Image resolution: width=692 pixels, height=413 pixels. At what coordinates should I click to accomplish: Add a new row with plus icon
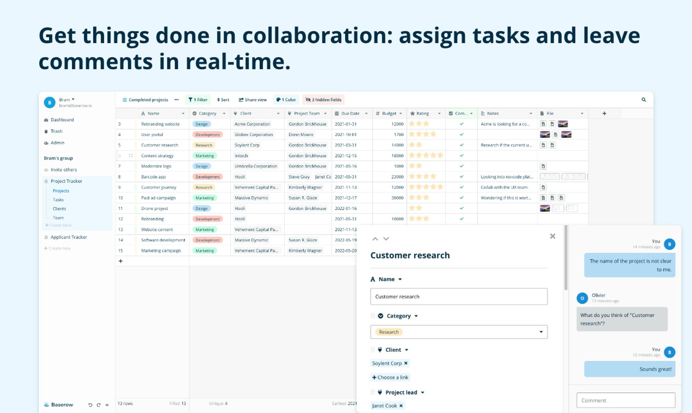pyautogui.click(x=120, y=261)
